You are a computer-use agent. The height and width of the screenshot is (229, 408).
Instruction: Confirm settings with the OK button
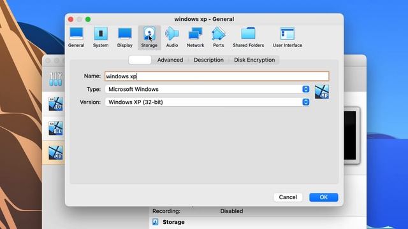[x=324, y=197]
